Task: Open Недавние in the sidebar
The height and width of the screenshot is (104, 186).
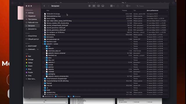Action: point(32,16)
